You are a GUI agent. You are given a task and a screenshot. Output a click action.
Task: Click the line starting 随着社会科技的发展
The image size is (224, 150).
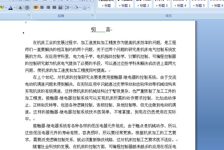pyautogui.click(x=105, y=147)
